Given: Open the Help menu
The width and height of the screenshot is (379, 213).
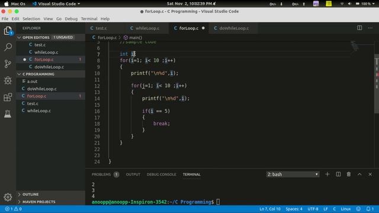Looking at the screenshot, I should coord(105,19).
